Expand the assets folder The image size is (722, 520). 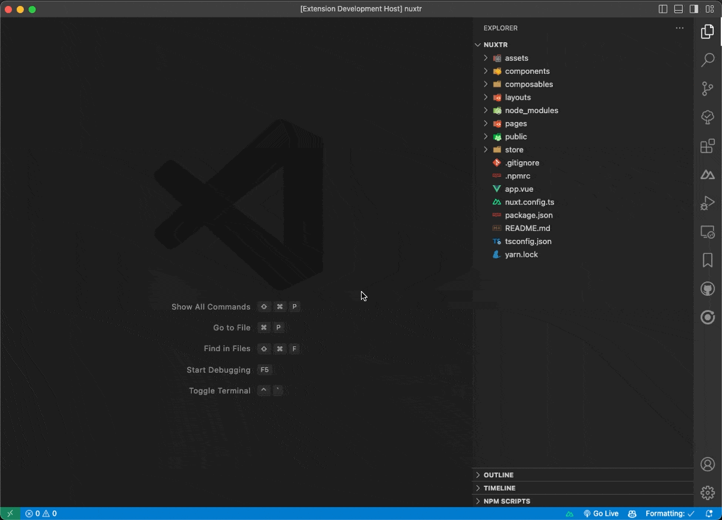pos(582,58)
